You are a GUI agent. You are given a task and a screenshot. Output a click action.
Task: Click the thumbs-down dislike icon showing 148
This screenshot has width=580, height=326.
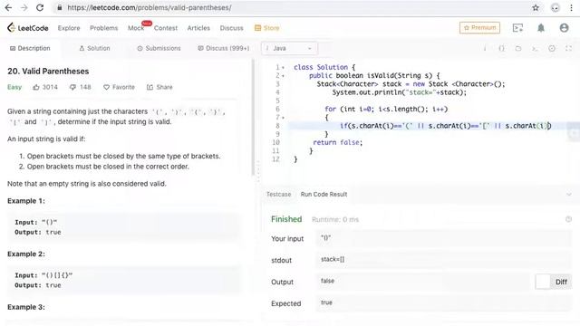point(72,87)
